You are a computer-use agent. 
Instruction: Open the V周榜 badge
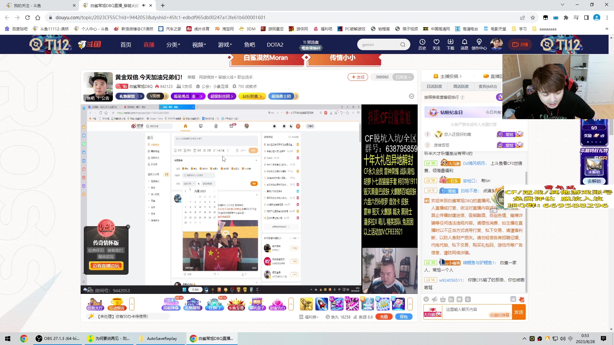[x=157, y=96]
